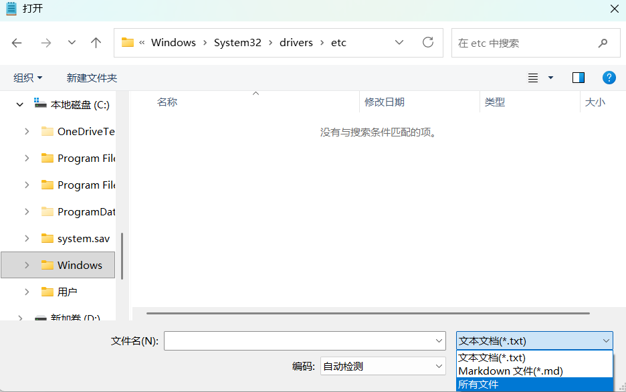Click the double-chevron breadcrumb overflow

coord(142,42)
